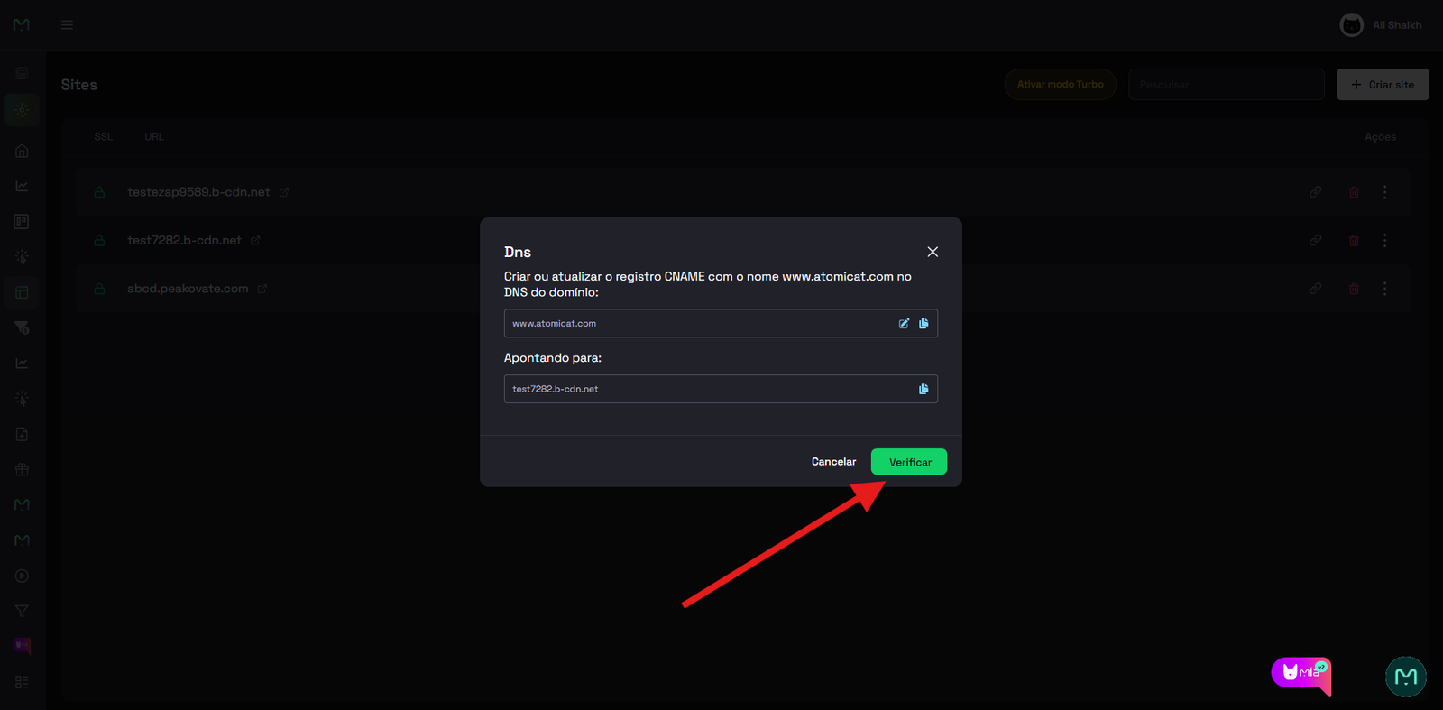Copy the test7282.b-cdn.net target value

[x=924, y=389]
